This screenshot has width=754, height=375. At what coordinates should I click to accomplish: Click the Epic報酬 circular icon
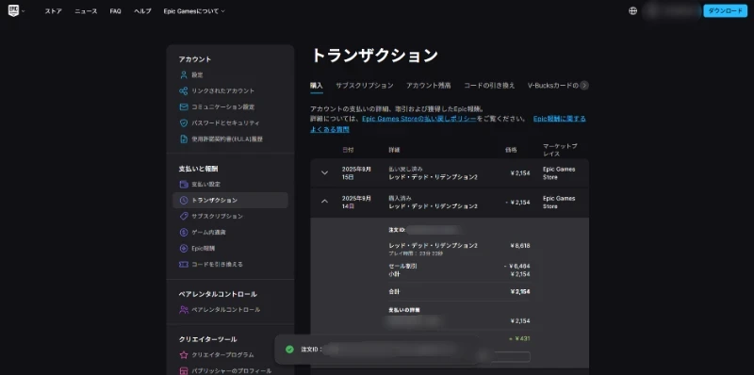coord(183,249)
